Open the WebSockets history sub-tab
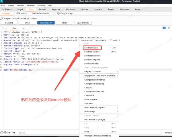 point(41,13)
